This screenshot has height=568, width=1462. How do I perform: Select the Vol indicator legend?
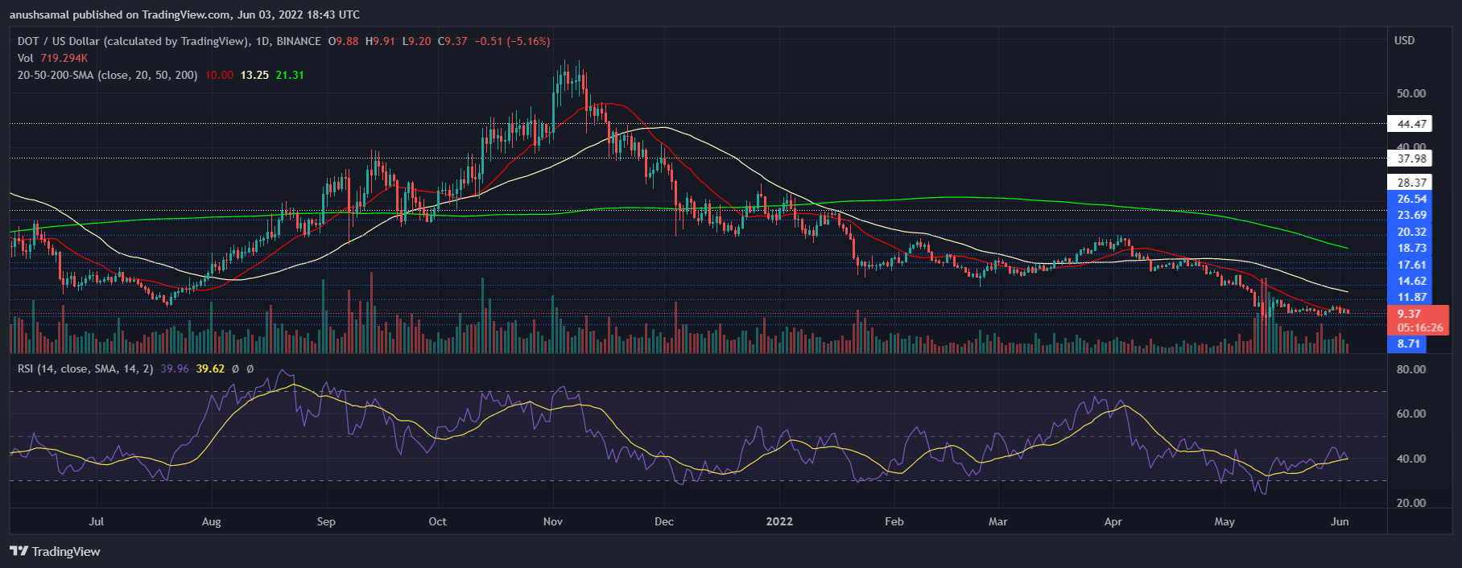[26, 58]
